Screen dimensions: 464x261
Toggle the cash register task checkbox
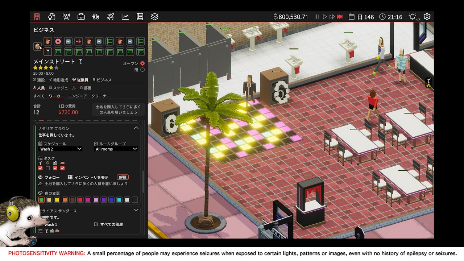tap(55, 168)
